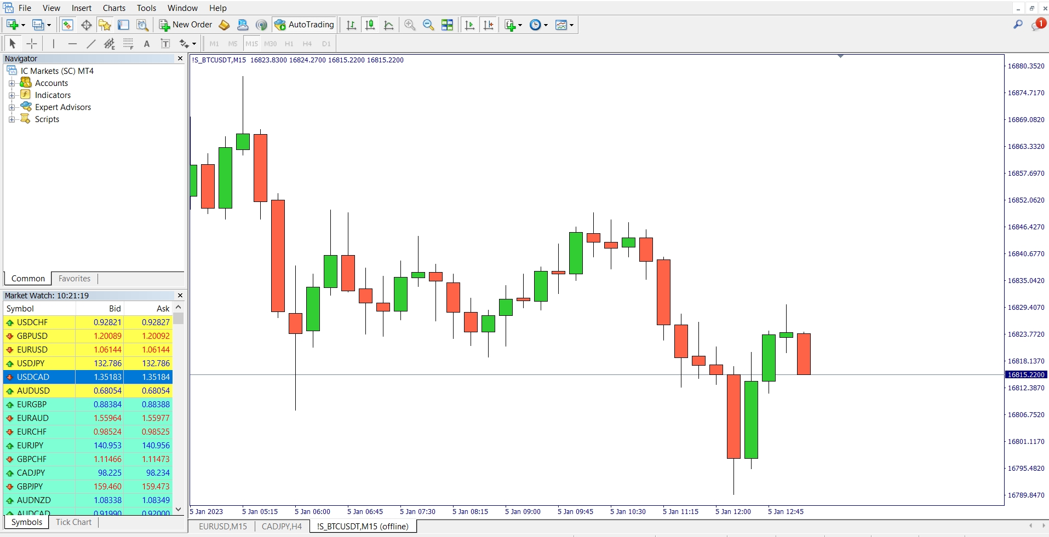Click the Templates icon

click(561, 25)
